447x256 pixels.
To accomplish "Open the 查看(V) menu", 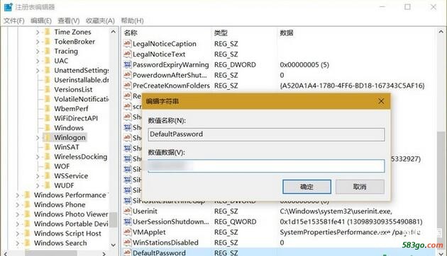I will point(68,21).
